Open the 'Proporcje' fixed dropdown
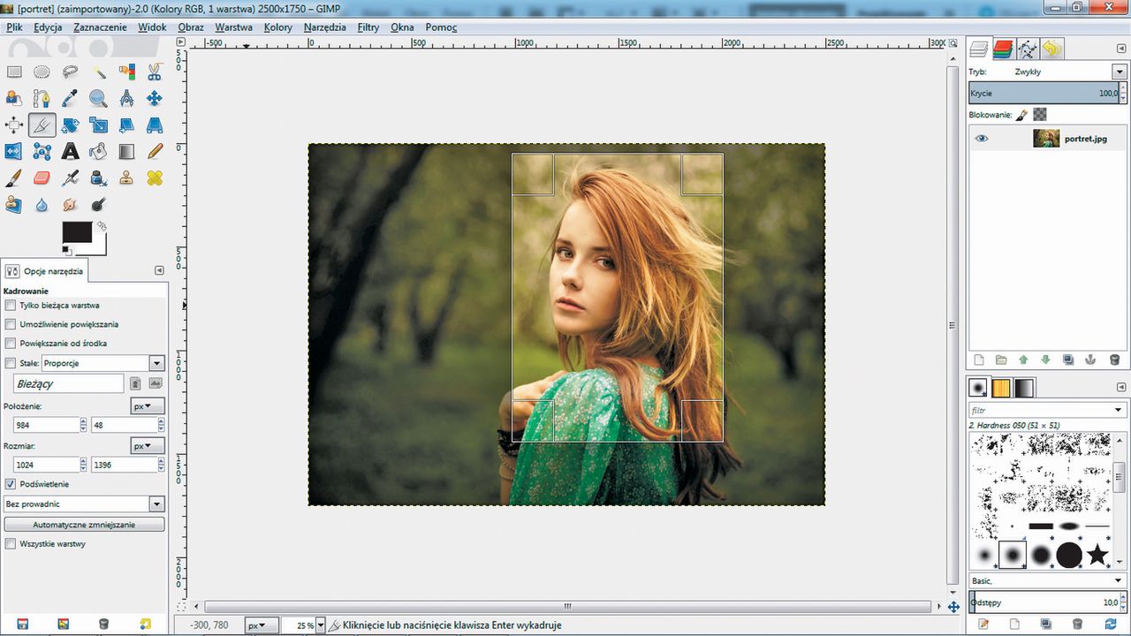This screenshot has width=1131, height=636. coord(102,363)
